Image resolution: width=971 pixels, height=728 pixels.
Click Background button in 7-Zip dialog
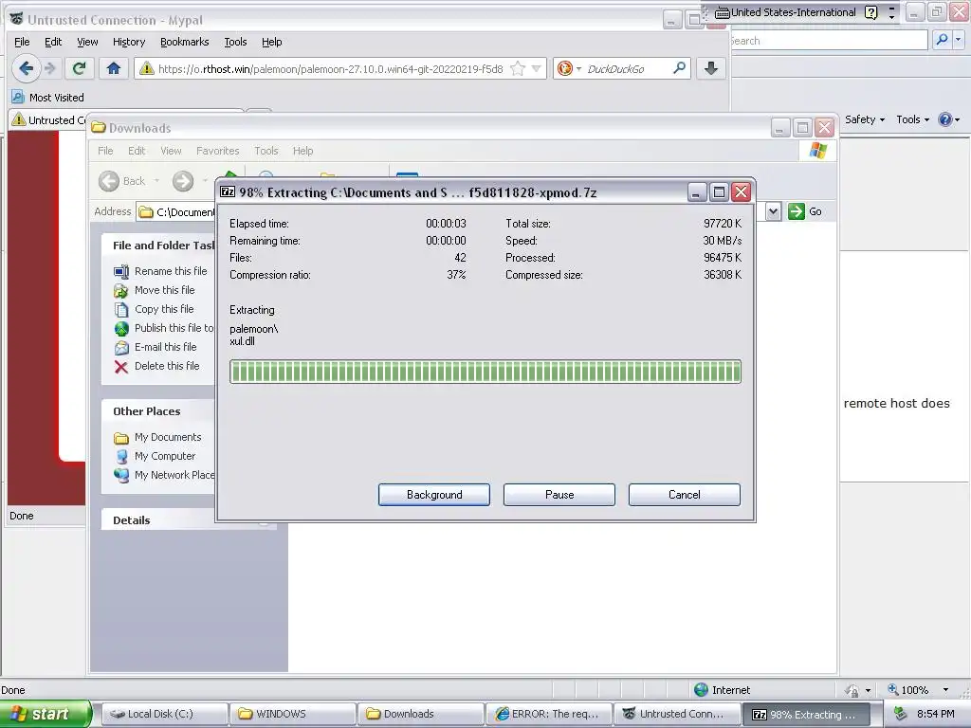(434, 495)
